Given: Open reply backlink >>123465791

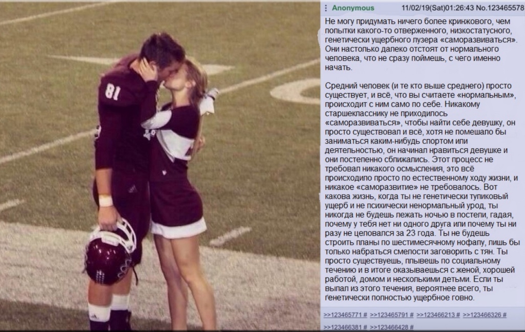Looking at the screenshot, I should pos(389,315).
